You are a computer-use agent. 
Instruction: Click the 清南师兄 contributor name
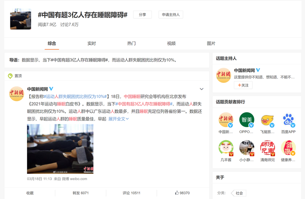(267, 160)
